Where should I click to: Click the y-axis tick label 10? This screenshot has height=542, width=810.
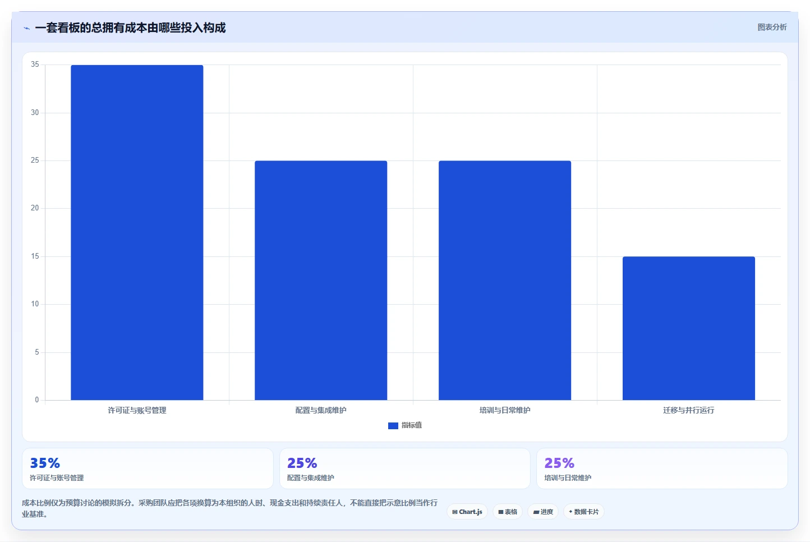coord(35,304)
